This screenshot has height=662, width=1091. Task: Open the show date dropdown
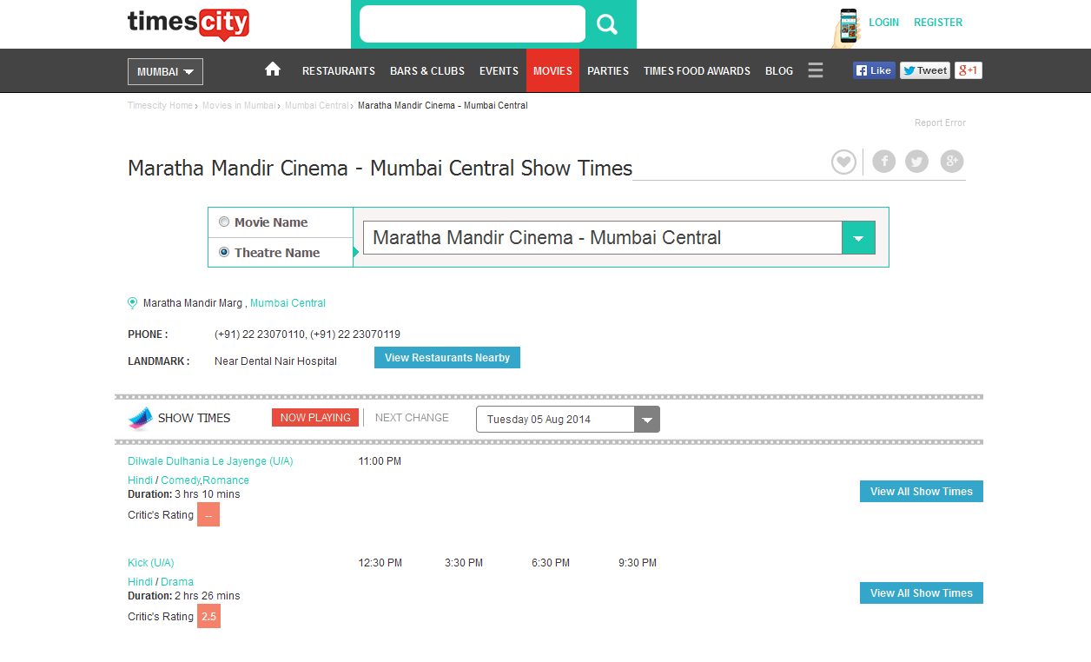point(646,420)
